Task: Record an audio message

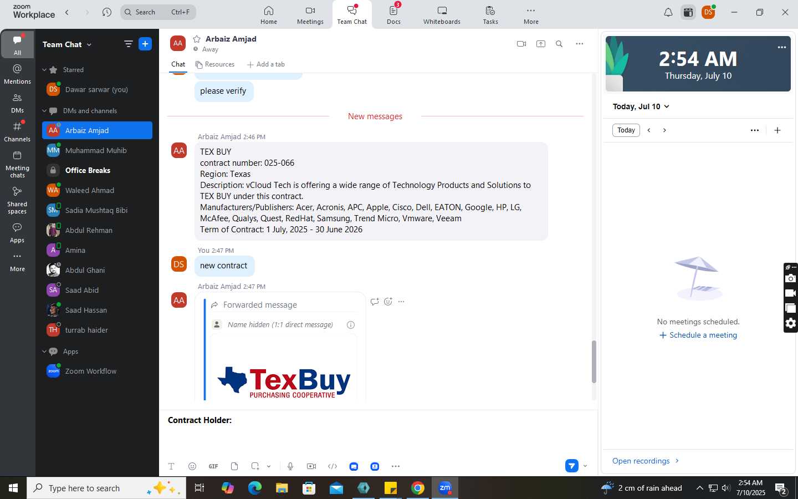Action: click(290, 466)
